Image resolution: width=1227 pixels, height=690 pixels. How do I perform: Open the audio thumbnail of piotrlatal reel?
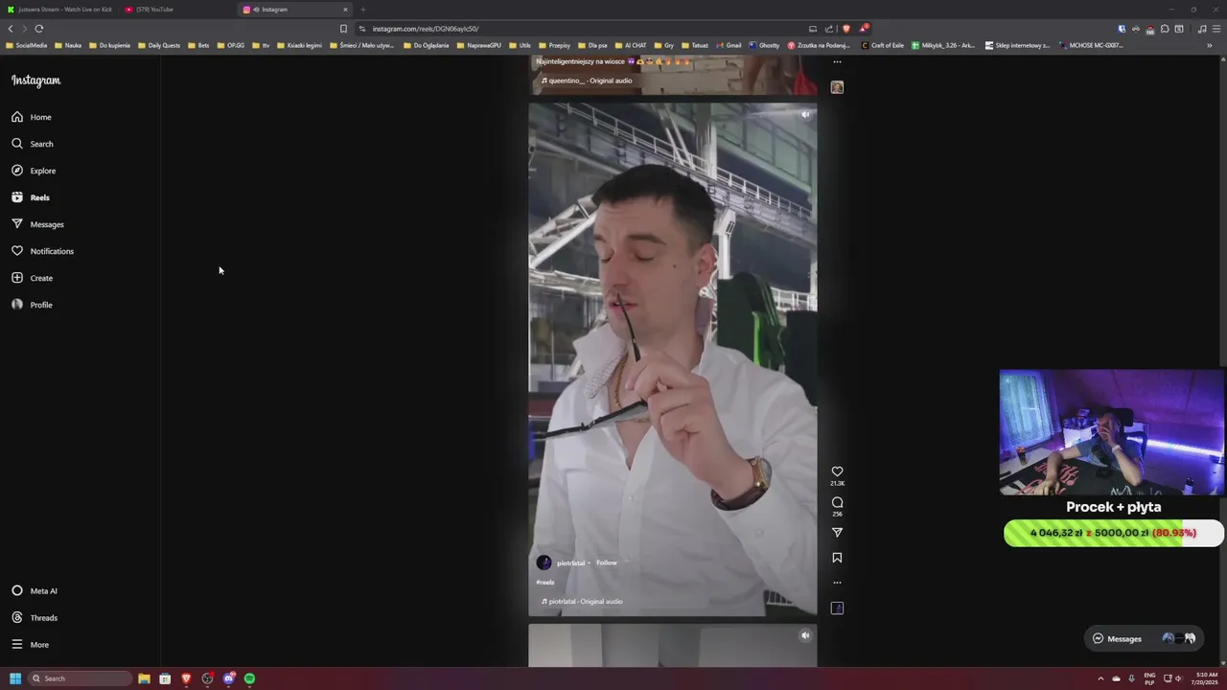(x=837, y=608)
